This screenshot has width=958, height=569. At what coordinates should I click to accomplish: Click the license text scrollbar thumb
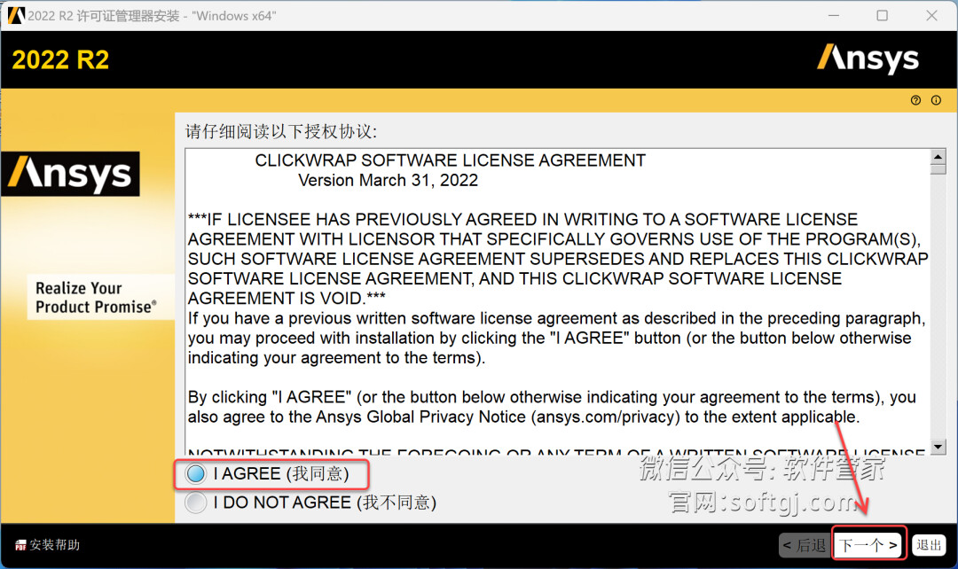(938, 169)
